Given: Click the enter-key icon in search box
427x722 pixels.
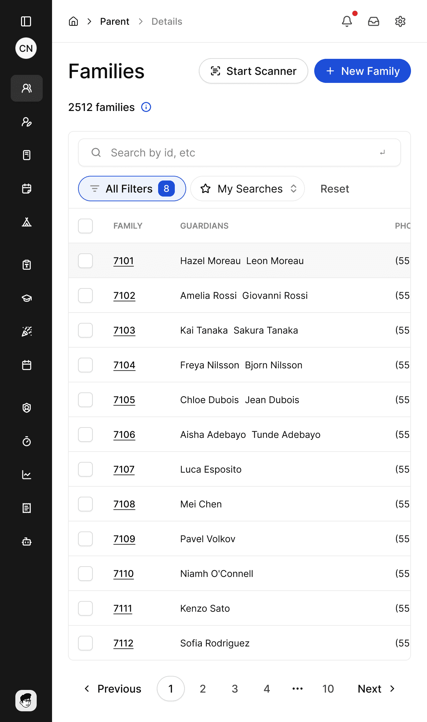Looking at the screenshot, I should [x=383, y=152].
